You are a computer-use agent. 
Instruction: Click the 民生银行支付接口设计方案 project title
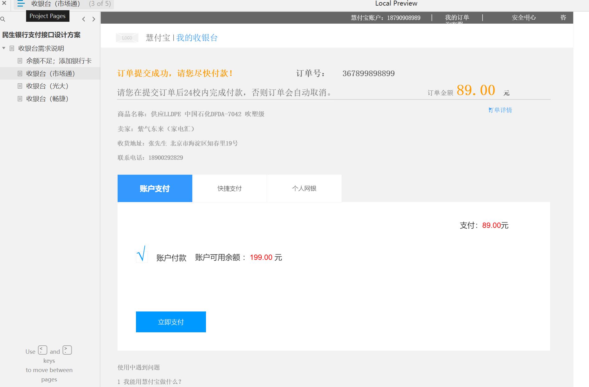pyautogui.click(x=41, y=35)
